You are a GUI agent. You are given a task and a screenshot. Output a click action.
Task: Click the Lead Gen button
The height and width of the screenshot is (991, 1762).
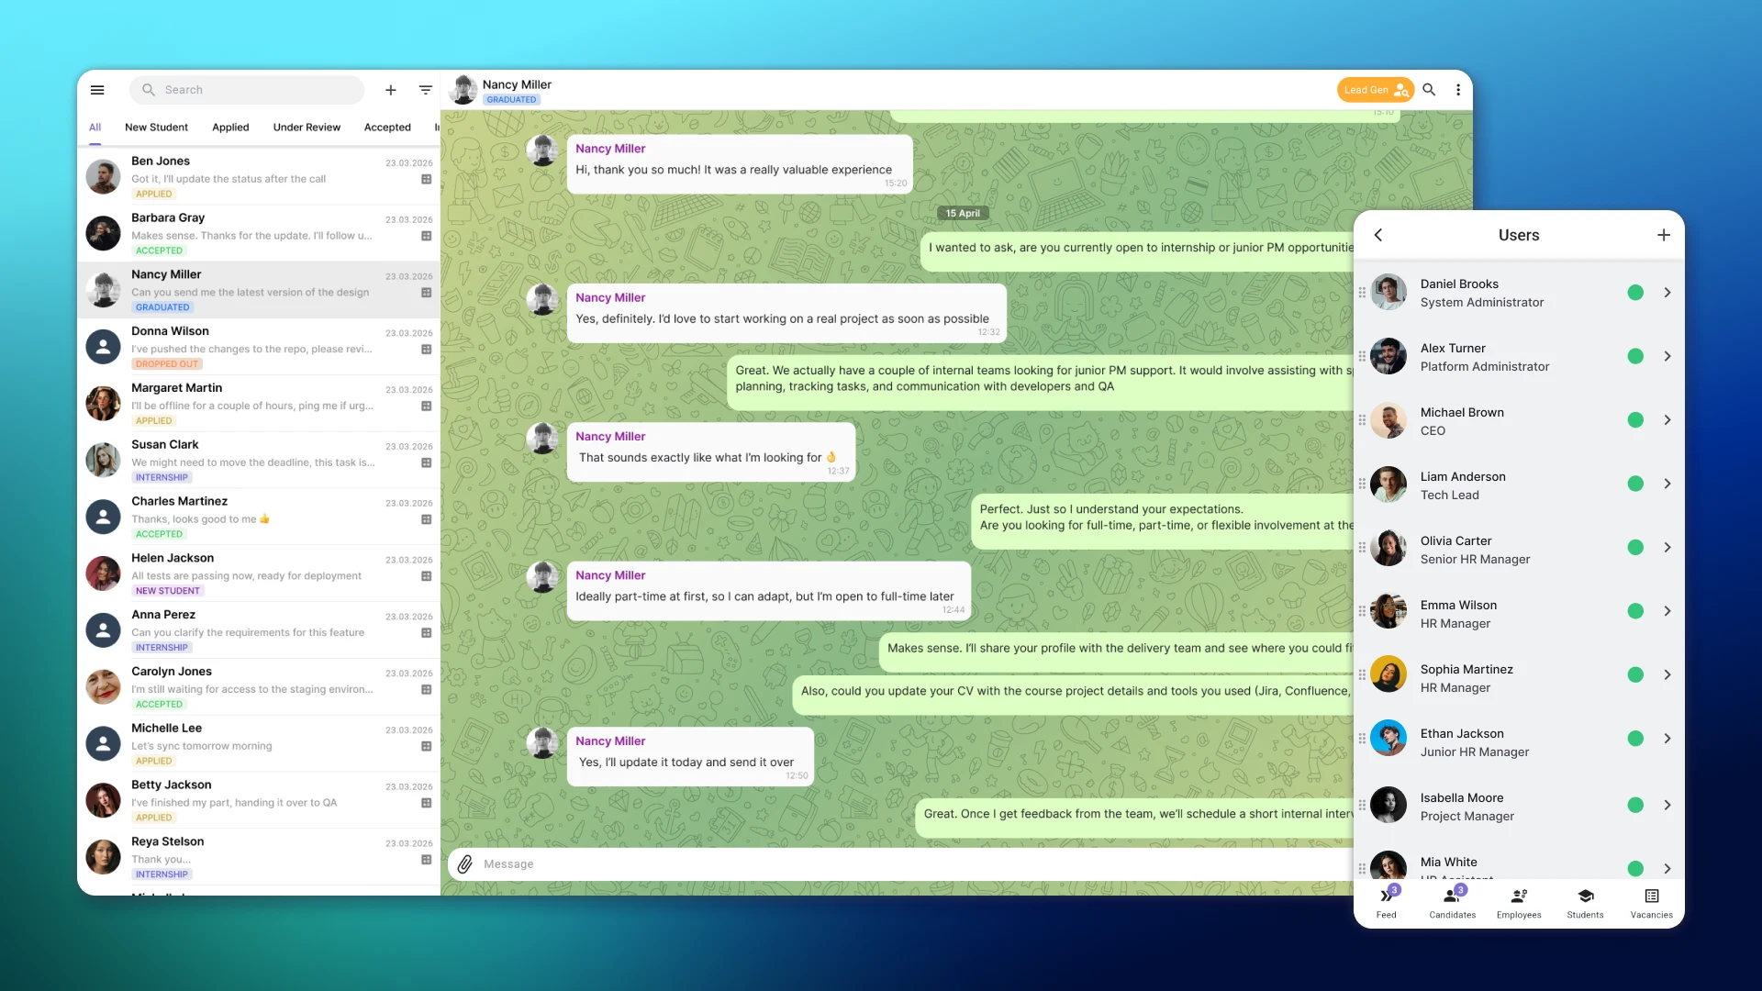[1374, 90]
